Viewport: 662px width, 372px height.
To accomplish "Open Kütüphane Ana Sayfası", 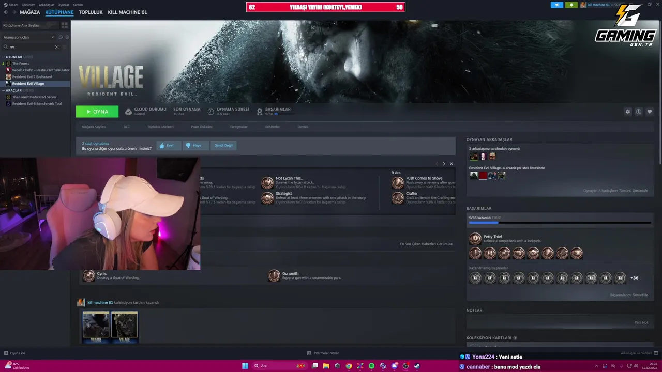I will point(29,25).
